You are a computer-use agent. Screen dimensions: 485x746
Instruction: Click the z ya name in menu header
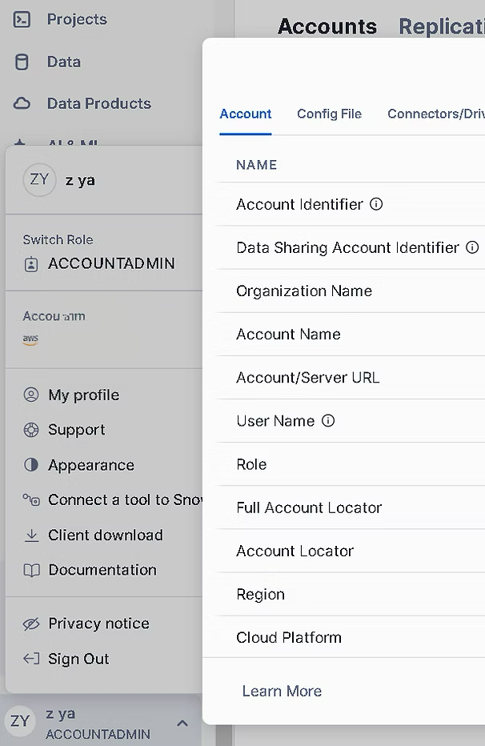point(80,180)
